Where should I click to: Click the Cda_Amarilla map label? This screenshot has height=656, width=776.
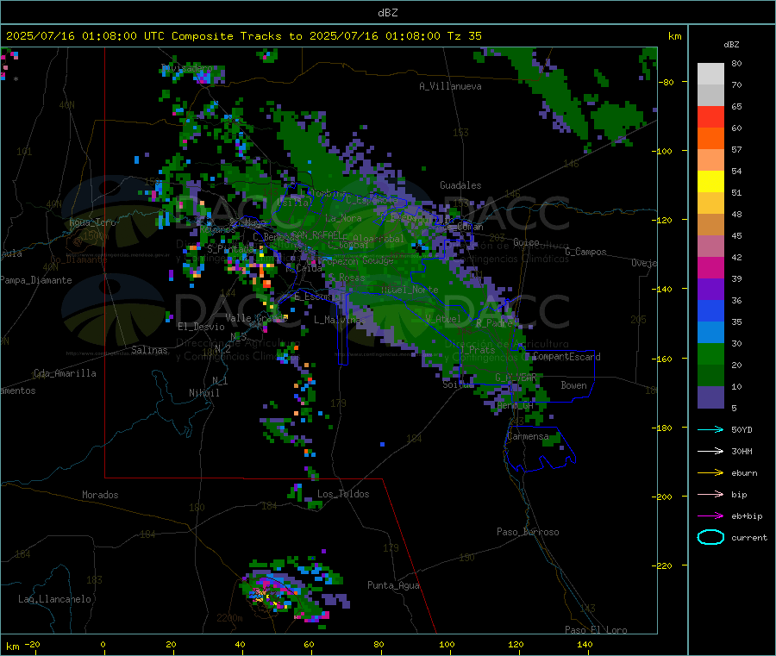[65, 373]
